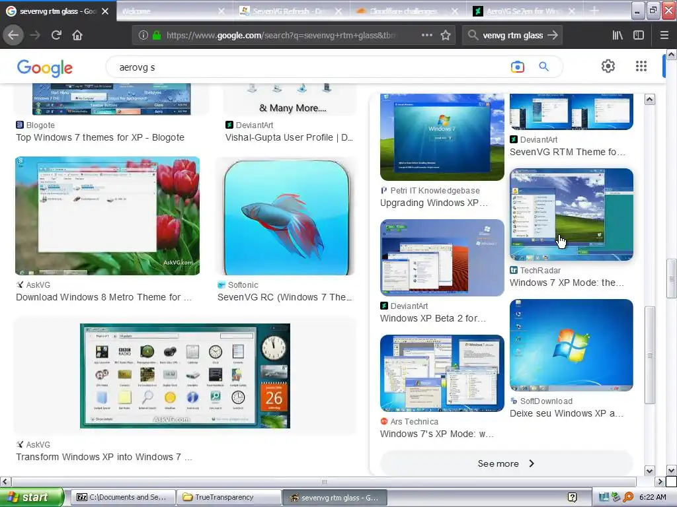Open Google quick settings gear
This screenshot has height=507, width=677.
(608, 66)
